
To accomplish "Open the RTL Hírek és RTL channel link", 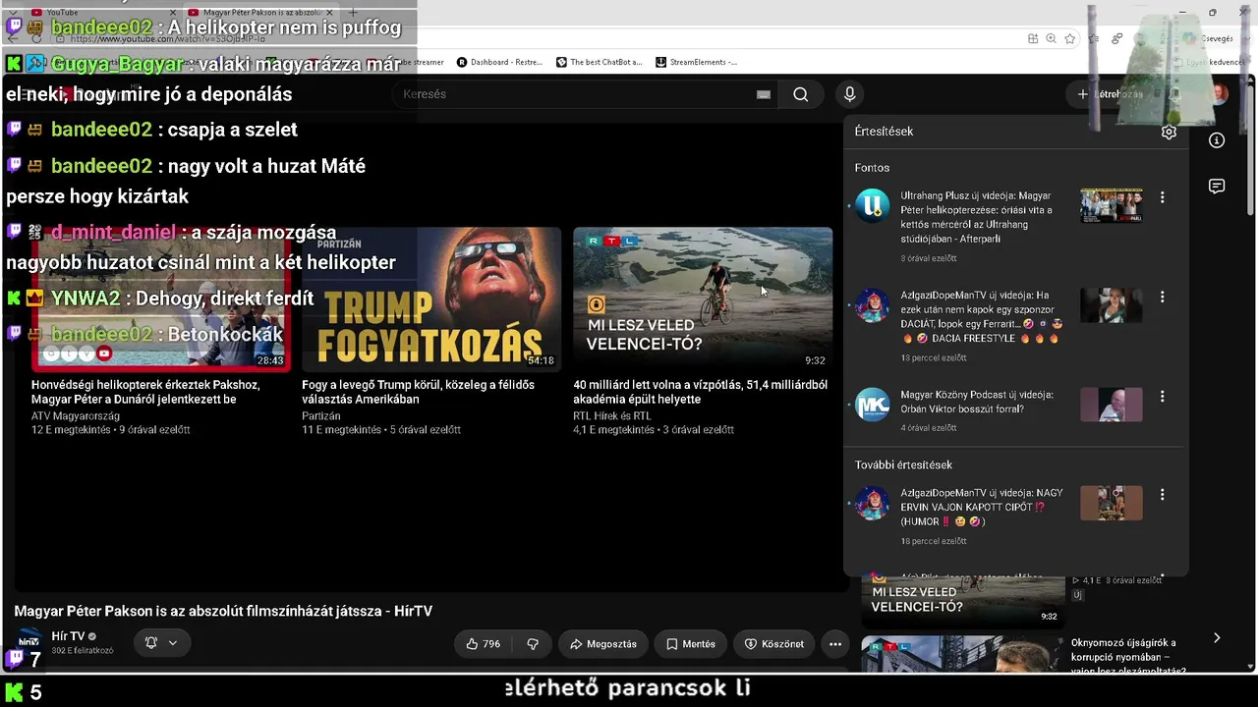I will [612, 416].
